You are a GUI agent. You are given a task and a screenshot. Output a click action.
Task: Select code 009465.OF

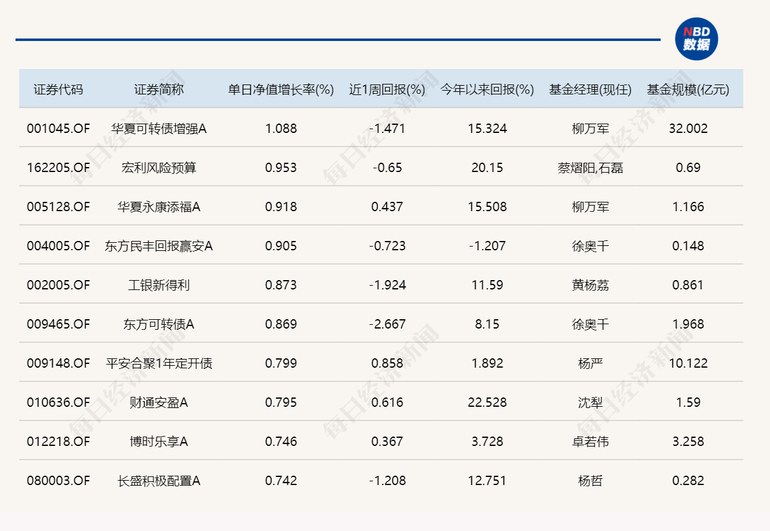pos(58,324)
